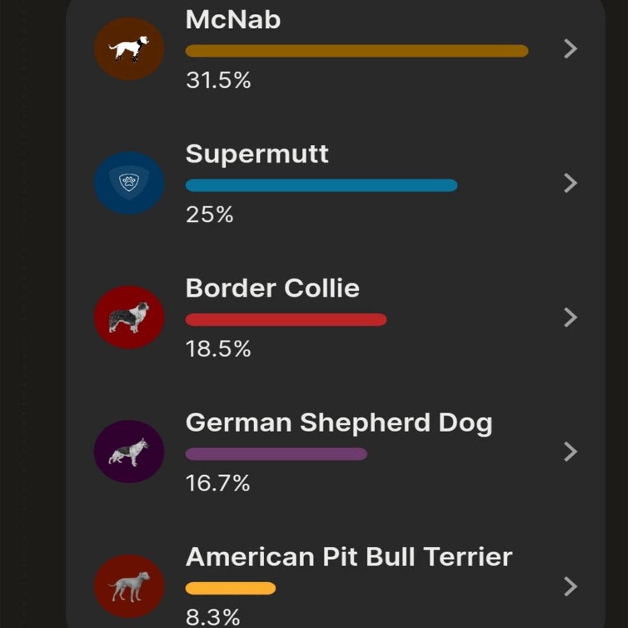
Task: Select the Border Collie heading text
Action: tap(273, 288)
